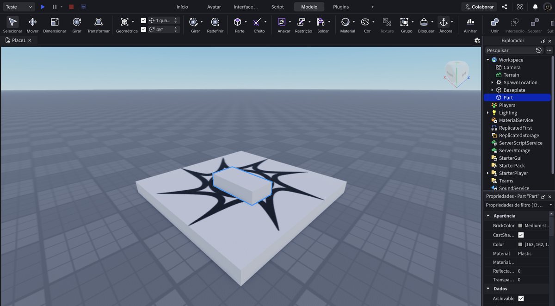Click the Geométrica collisions icon
555x306 pixels.
(124, 22)
